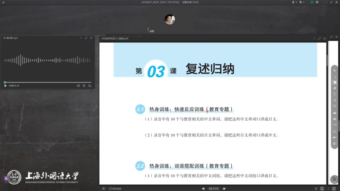This screenshot has height=191, width=340.
Task: Open the eraser tool in the annotation sidebar
Action: tap(334, 88)
